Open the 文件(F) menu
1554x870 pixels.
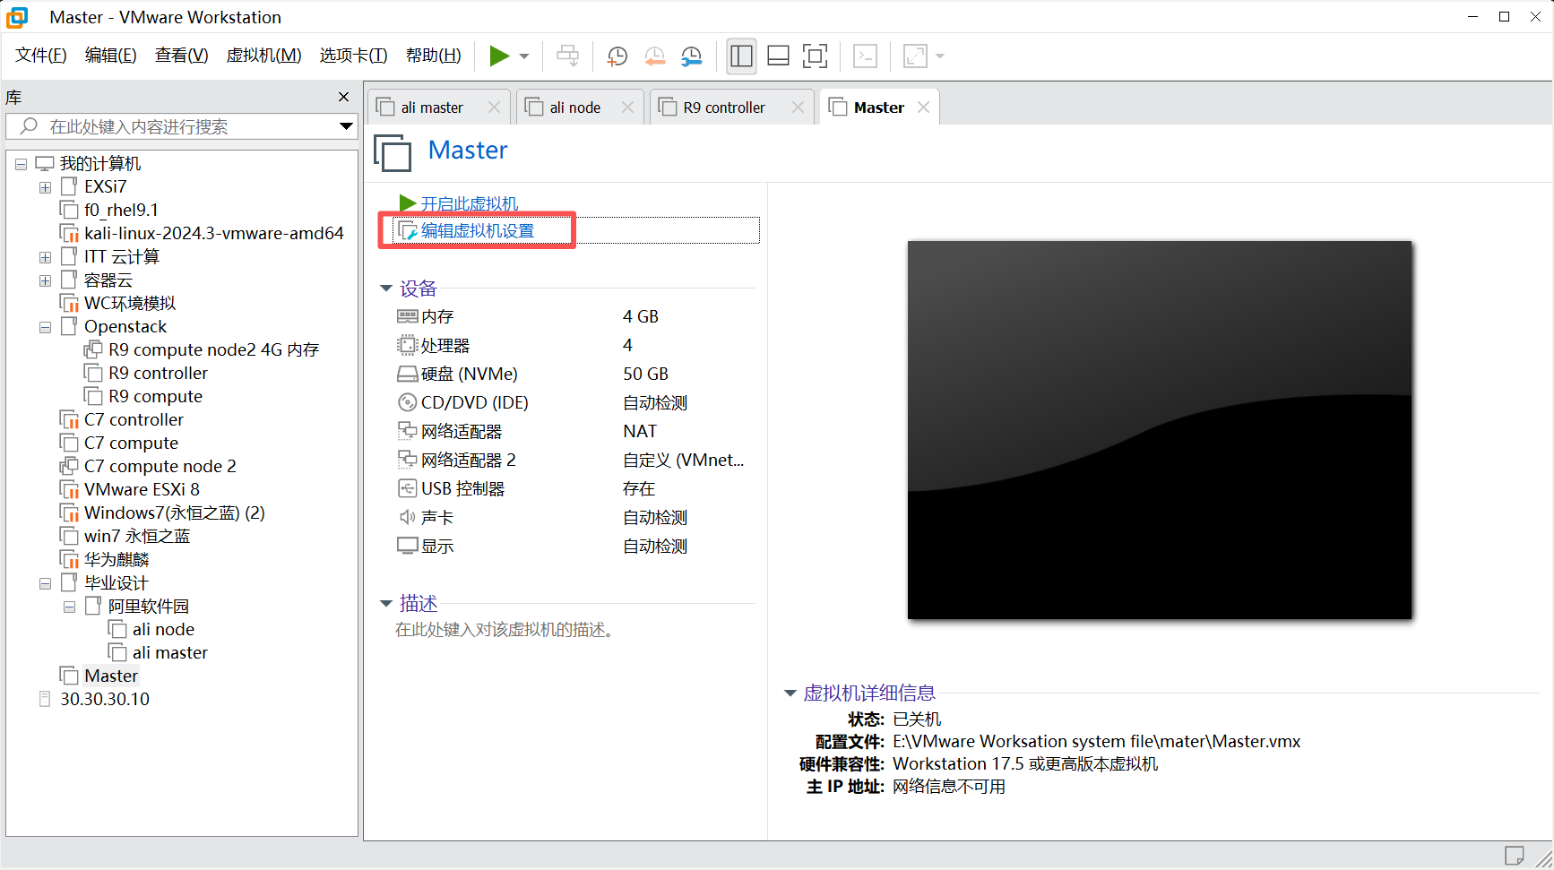[x=41, y=56]
